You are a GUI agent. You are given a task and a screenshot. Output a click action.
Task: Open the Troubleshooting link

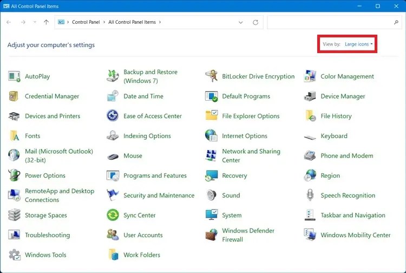click(48, 235)
